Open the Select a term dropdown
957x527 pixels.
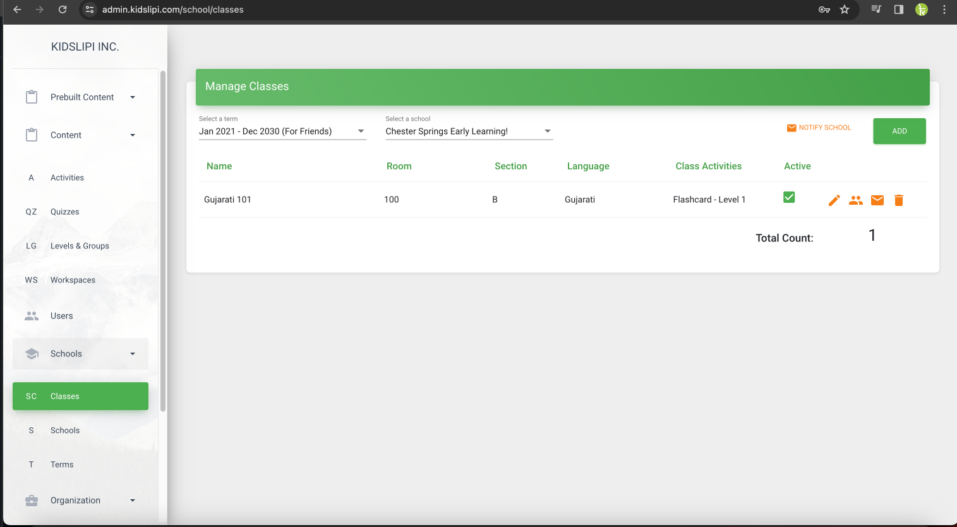[282, 131]
